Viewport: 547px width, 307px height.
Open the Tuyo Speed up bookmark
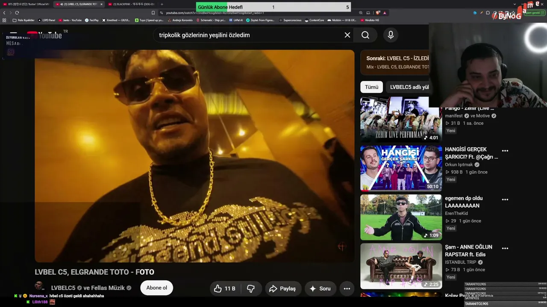tap(149, 20)
